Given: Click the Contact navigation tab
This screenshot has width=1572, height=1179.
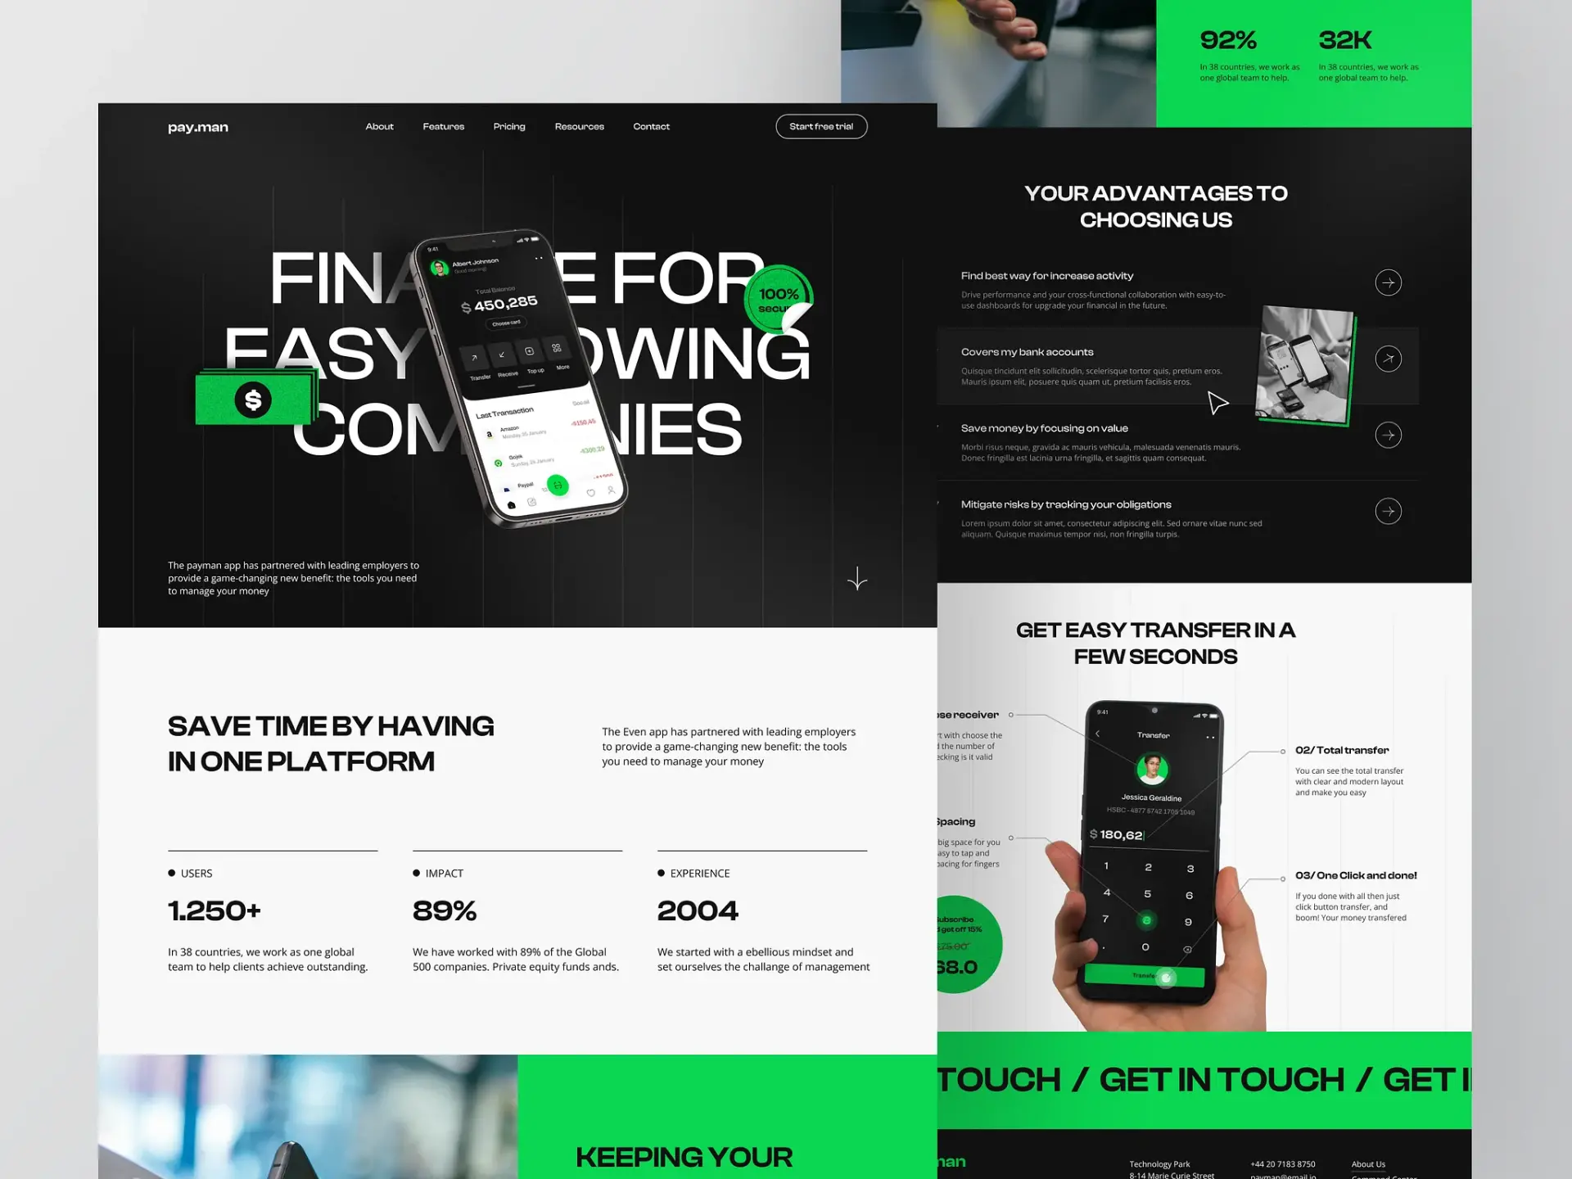Looking at the screenshot, I should pos(651,126).
